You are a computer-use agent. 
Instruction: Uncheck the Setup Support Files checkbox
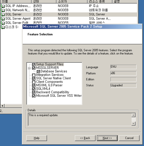(34, 64)
